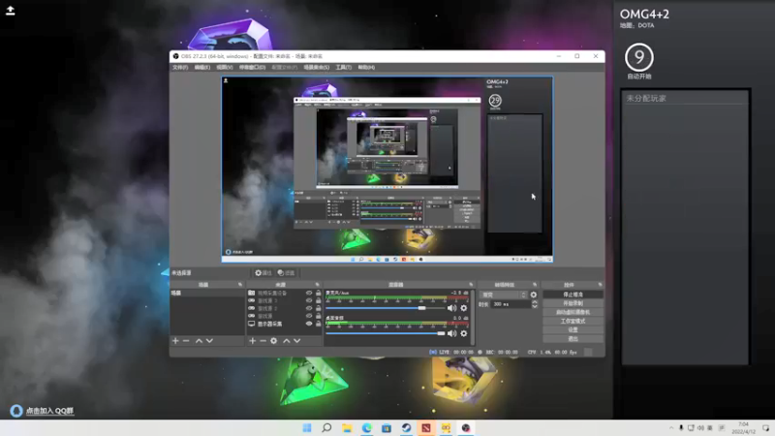Open File Explorer from the taskbar
This screenshot has width=775, height=436.
[x=347, y=427]
